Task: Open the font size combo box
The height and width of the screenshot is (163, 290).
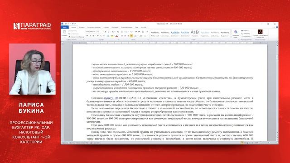Action: click(101, 32)
